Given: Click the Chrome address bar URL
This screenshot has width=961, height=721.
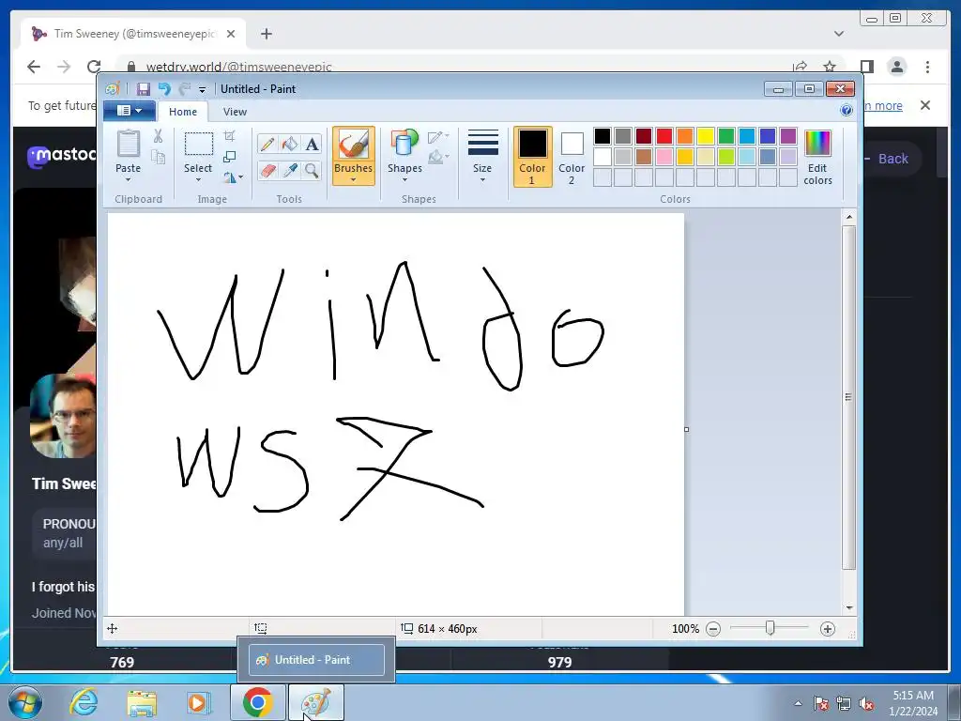Looking at the screenshot, I should point(239,68).
